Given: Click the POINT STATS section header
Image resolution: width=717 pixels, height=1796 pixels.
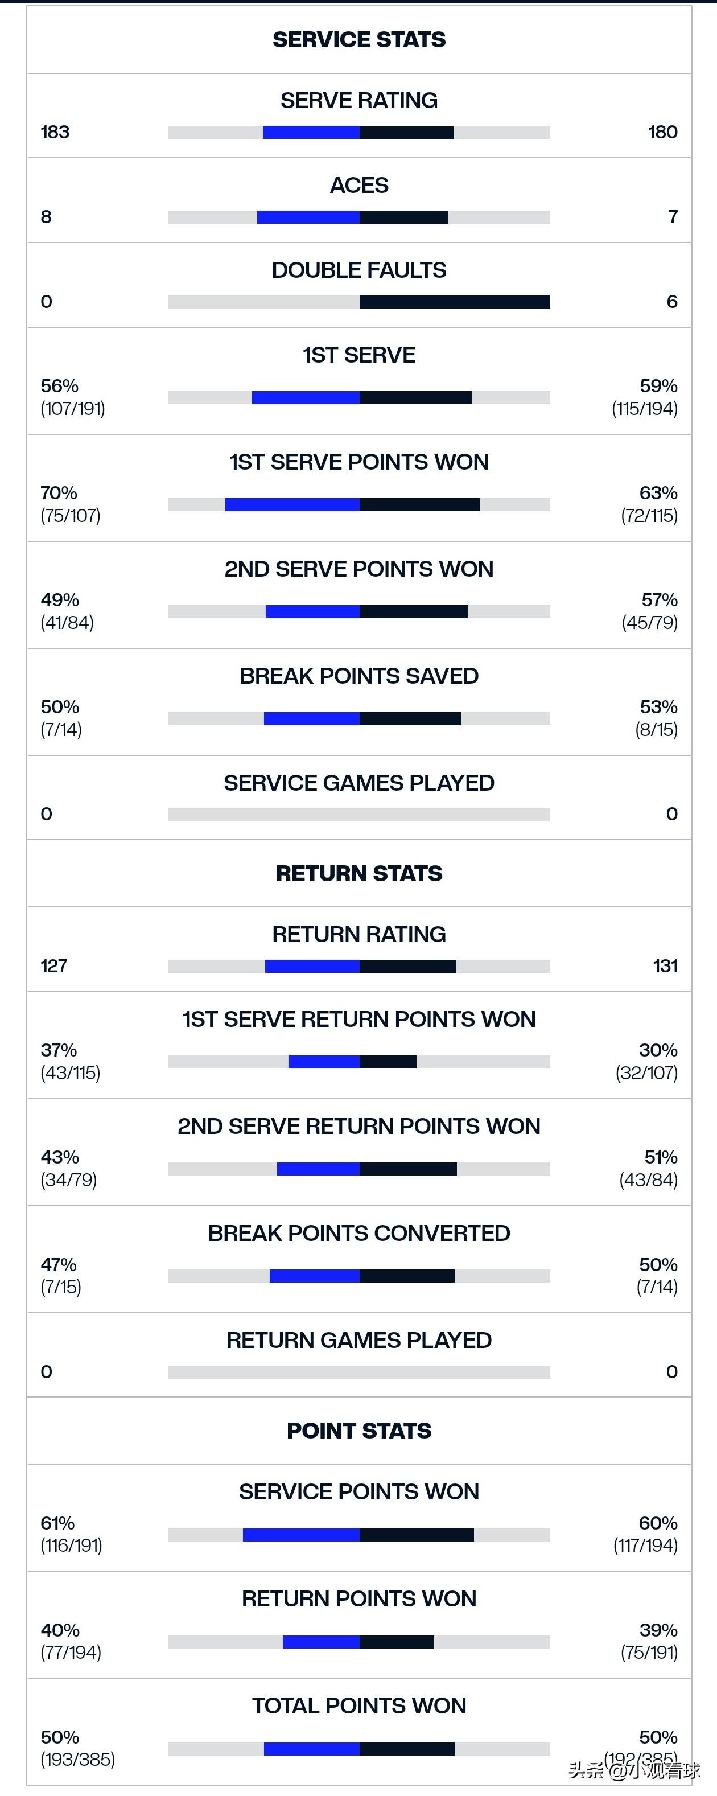Looking at the screenshot, I should click(359, 1430).
